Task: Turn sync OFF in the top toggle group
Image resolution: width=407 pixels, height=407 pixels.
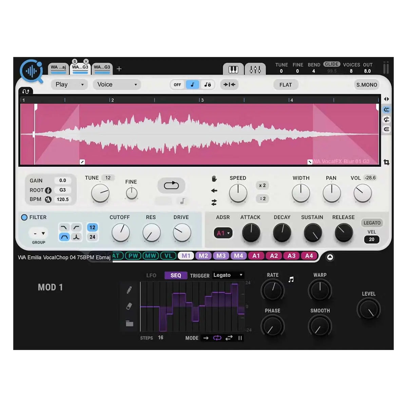Action: [177, 85]
